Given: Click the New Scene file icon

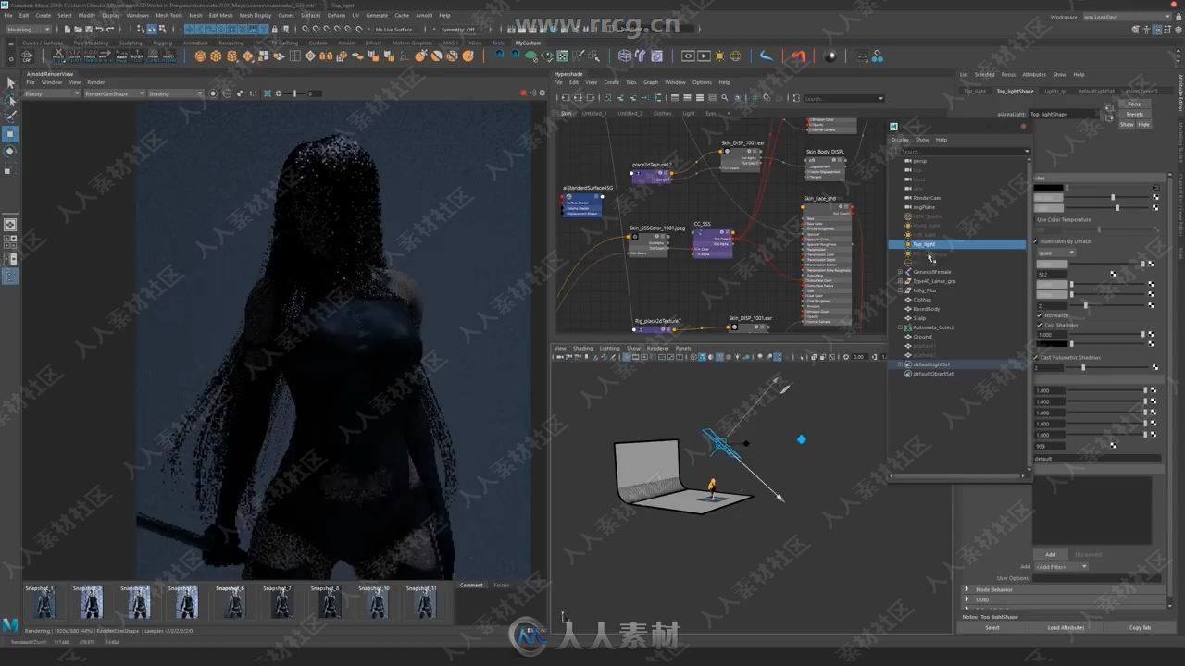Looking at the screenshot, I should click(66, 30).
